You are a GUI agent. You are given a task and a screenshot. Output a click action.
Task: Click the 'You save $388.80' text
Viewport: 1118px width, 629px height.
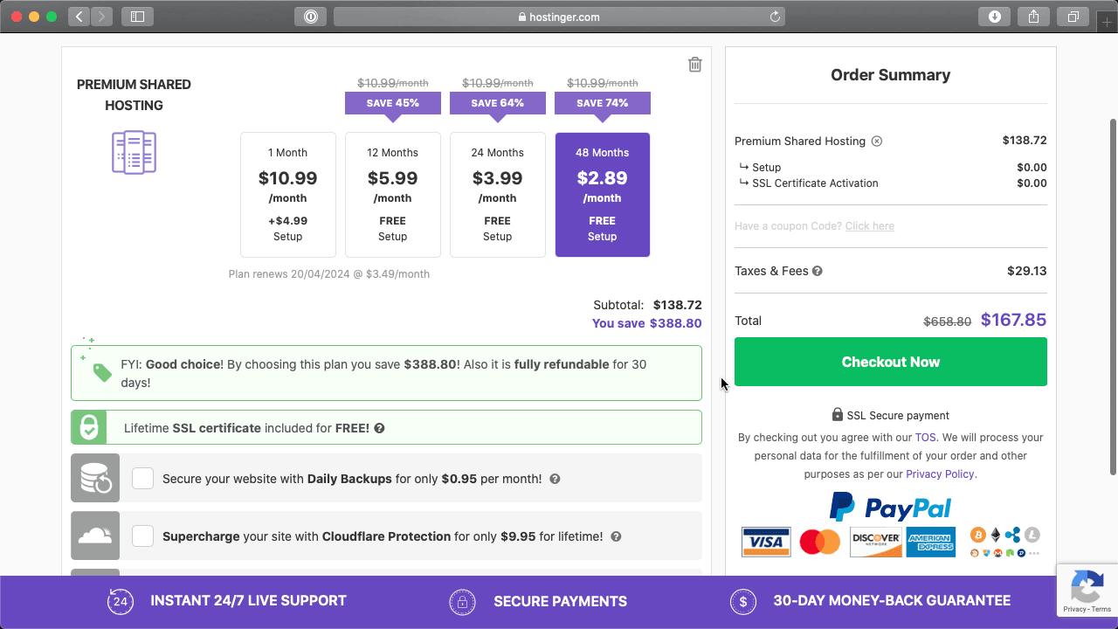point(646,323)
